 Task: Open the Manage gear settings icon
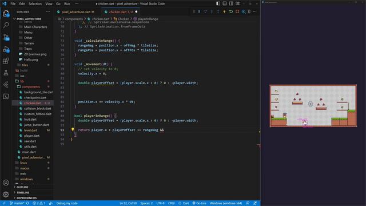tap(6, 194)
